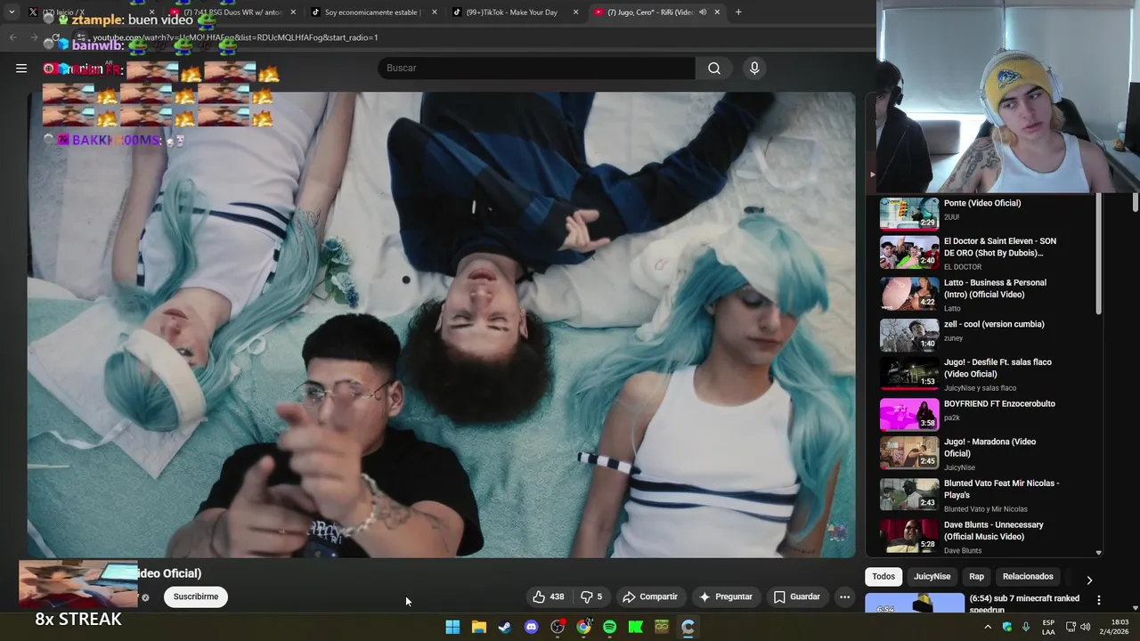The image size is (1140, 641).
Task: Open the volume control tray icon
Action: coord(1086,627)
